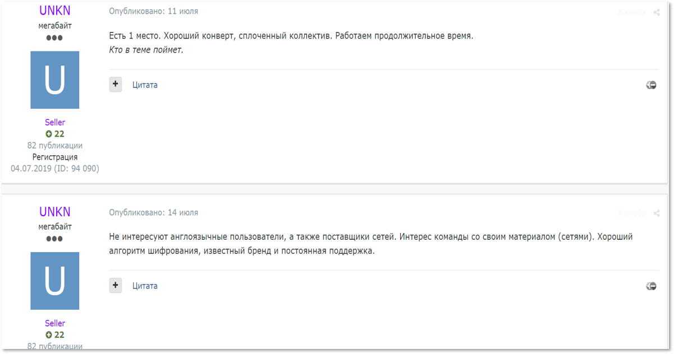Click the plus/minus reputation icon on the 14 июля post
This screenshot has height=354, width=674.
[651, 286]
